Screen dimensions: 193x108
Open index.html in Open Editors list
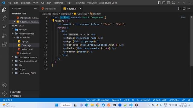24,18
